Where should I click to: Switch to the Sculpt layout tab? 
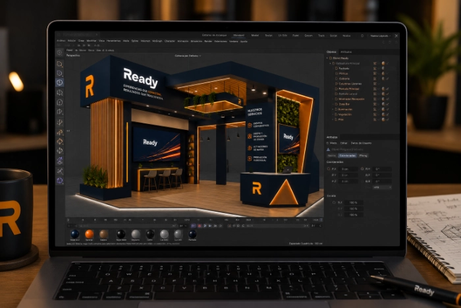tap(269, 36)
